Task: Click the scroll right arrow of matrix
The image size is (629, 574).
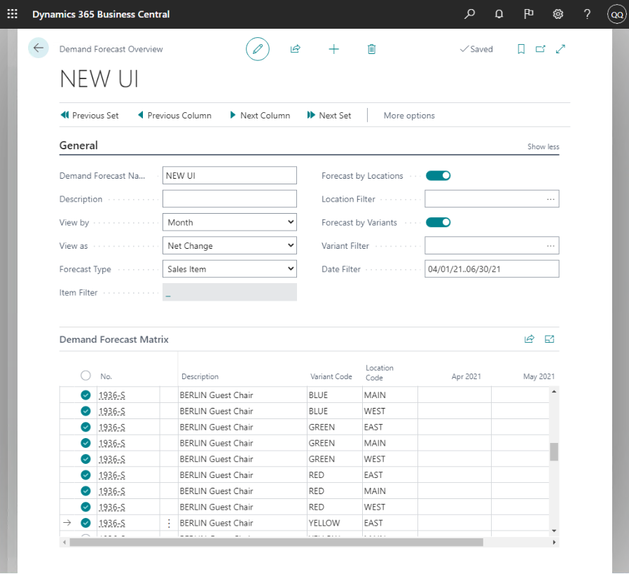Action: click(554, 542)
